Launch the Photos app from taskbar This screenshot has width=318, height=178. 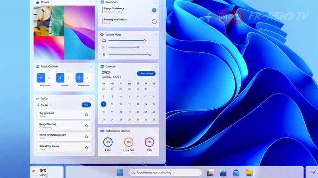pyautogui.click(x=223, y=173)
